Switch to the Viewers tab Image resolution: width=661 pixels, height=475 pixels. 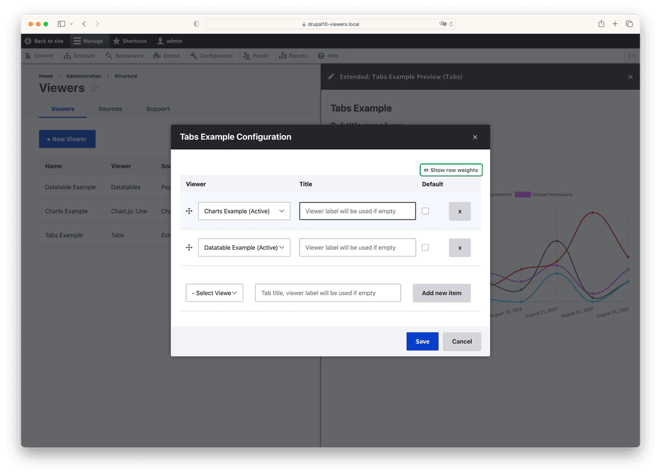[x=63, y=108]
